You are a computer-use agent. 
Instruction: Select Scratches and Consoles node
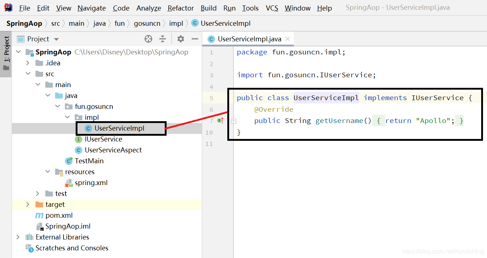point(72,248)
